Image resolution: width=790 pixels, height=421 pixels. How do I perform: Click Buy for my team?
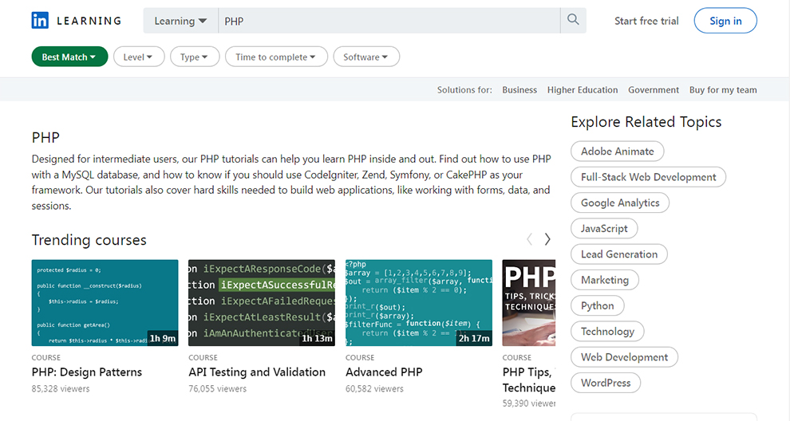[x=723, y=89]
